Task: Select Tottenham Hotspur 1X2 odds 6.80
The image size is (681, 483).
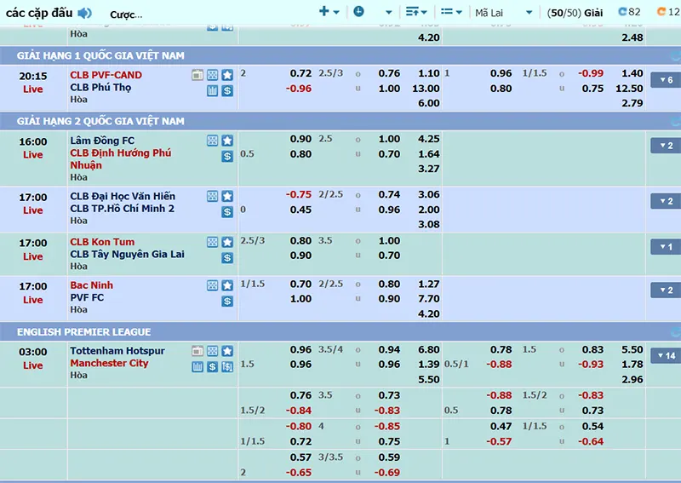Action: click(429, 349)
